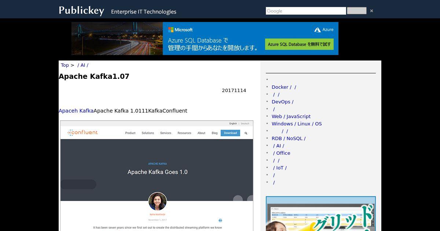Open the IoT category link
This screenshot has height=231, width=440.
click(x=280, y=168)
